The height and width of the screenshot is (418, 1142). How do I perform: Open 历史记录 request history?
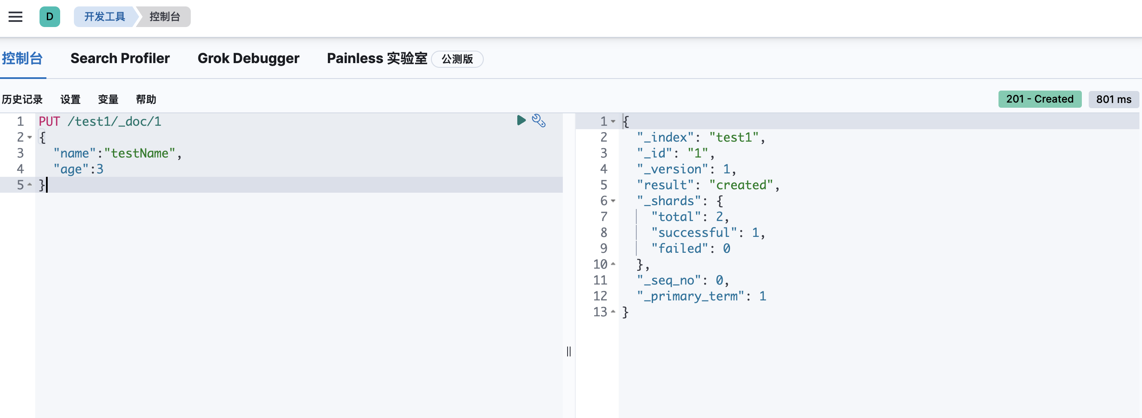pyautogui.click(x=22, y=99)
